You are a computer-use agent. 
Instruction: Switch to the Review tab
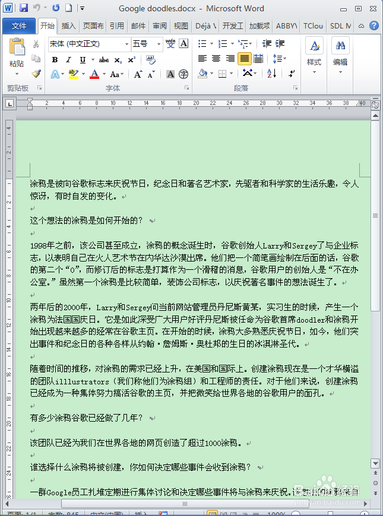click(x=160, y=26)
